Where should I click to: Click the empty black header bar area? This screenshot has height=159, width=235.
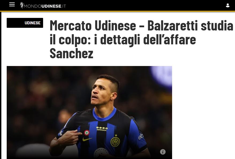[x=145, y=5]
